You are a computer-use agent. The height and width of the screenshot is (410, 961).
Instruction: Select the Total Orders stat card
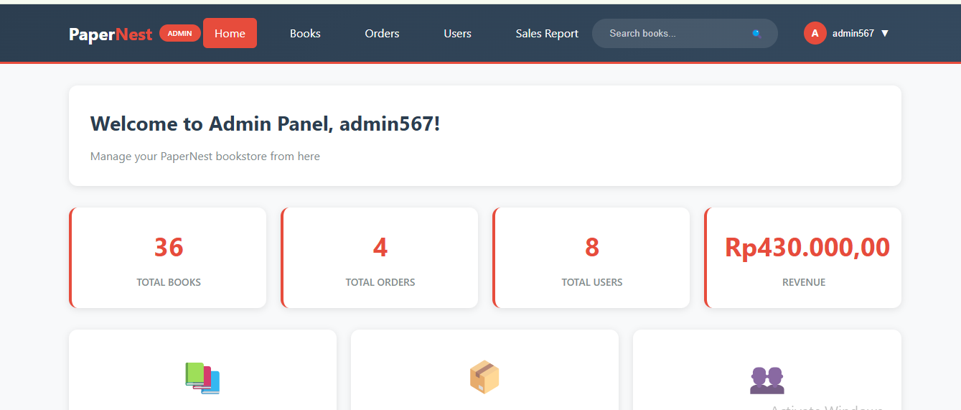pyautogui.click(x=380, y=258)
